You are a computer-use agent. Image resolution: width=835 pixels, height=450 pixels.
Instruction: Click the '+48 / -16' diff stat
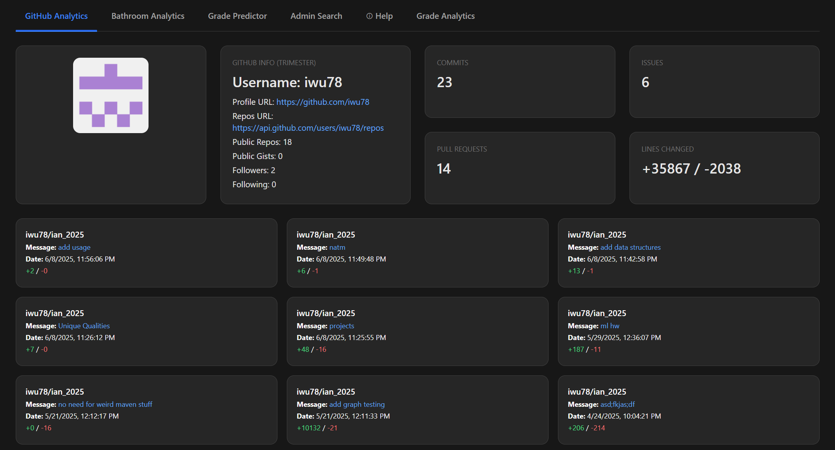click(312, 349)
